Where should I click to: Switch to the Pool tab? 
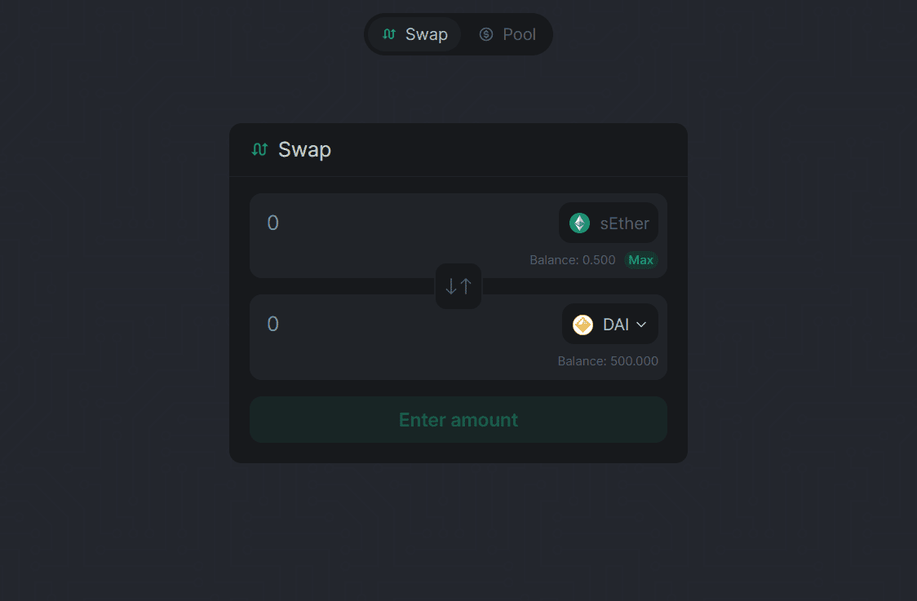(507, 34)
